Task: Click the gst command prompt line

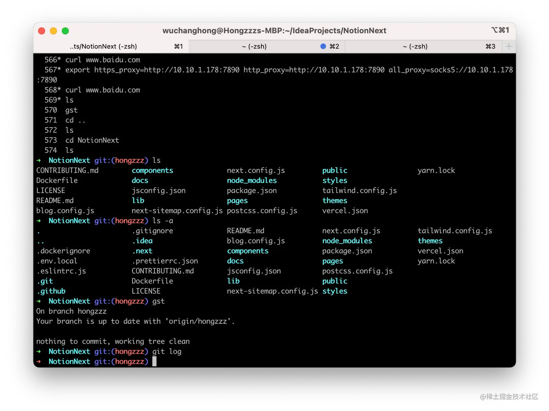Action: 101,301
